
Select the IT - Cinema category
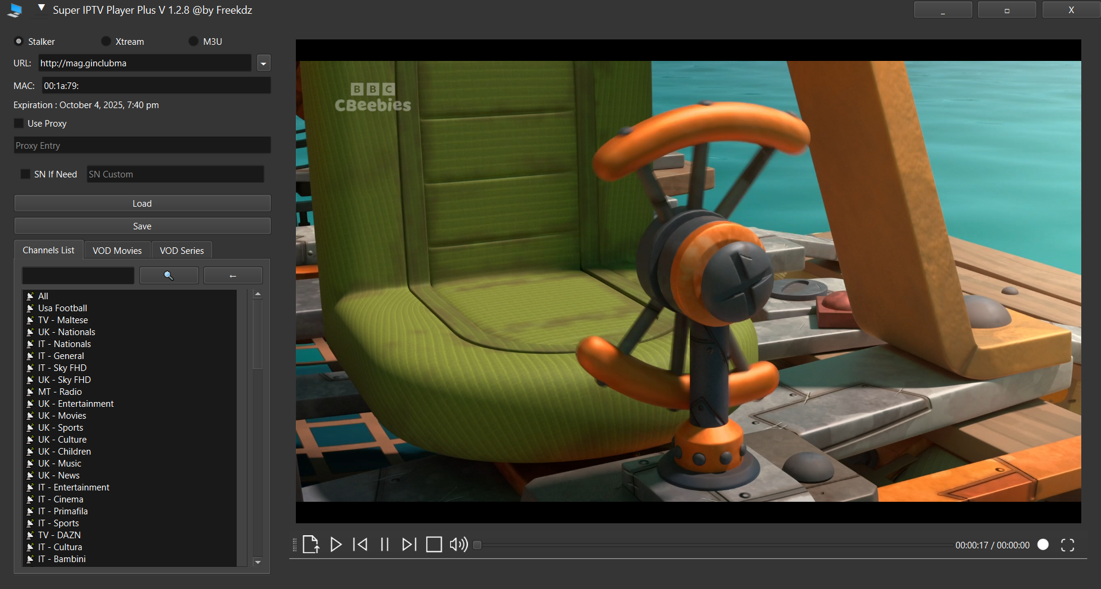pyautogui.click(x=129, y=499)
